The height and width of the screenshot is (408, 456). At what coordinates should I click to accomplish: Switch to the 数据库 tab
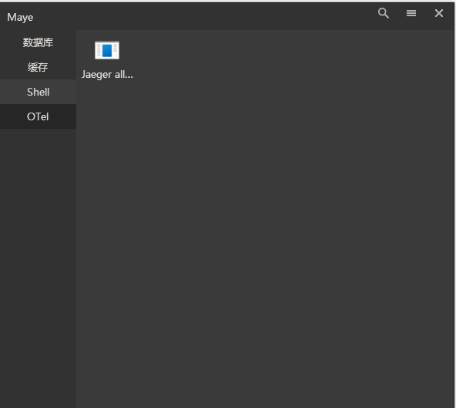click(38, 42)
